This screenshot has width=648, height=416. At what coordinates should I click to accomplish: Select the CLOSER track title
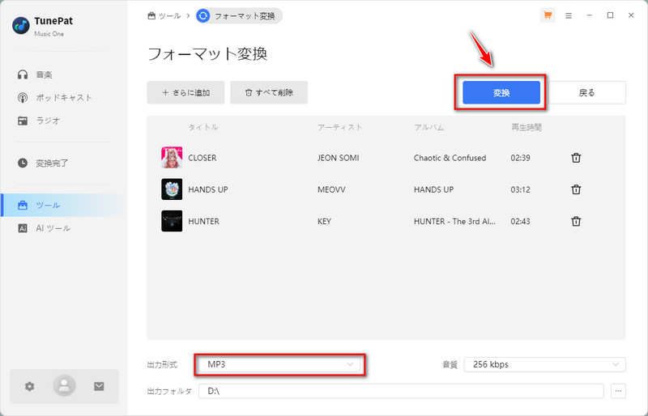(202, 158)
